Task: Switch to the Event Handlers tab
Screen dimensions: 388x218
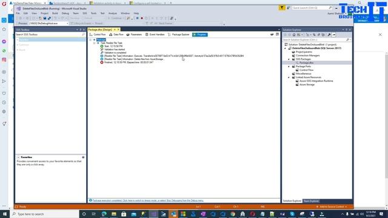Action: 155,35
